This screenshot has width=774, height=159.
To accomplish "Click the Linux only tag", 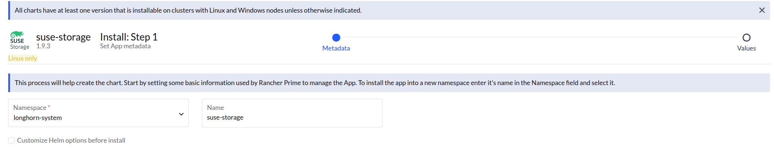I will tap(23, 58).
